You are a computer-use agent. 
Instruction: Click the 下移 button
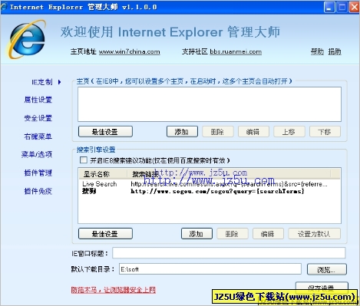point(325,132)
